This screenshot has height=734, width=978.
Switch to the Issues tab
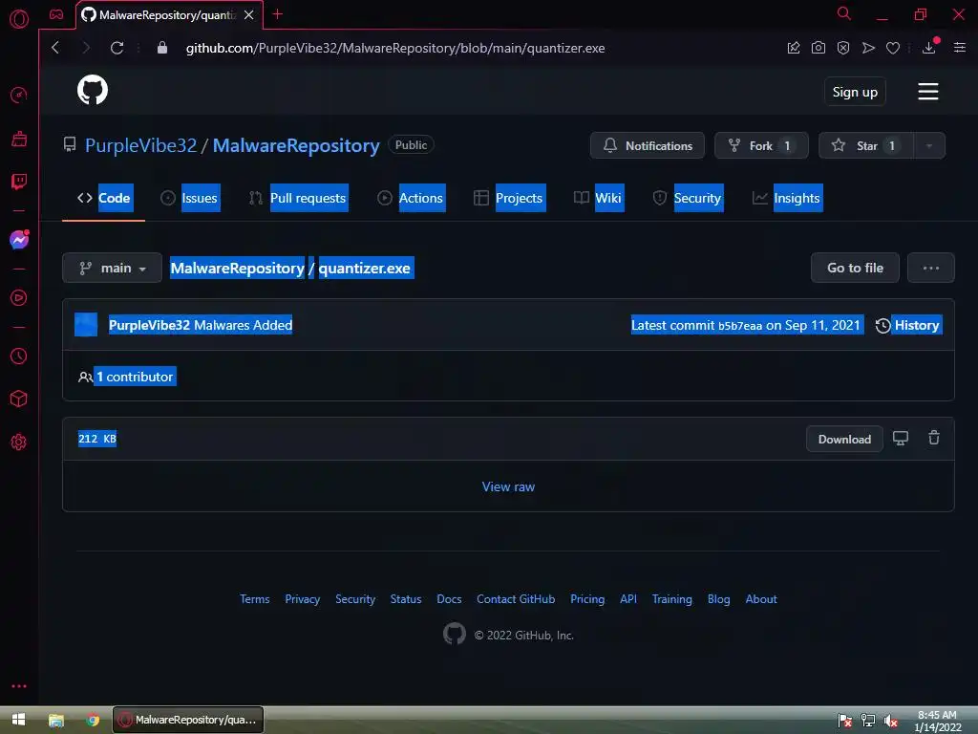point(190,198)
